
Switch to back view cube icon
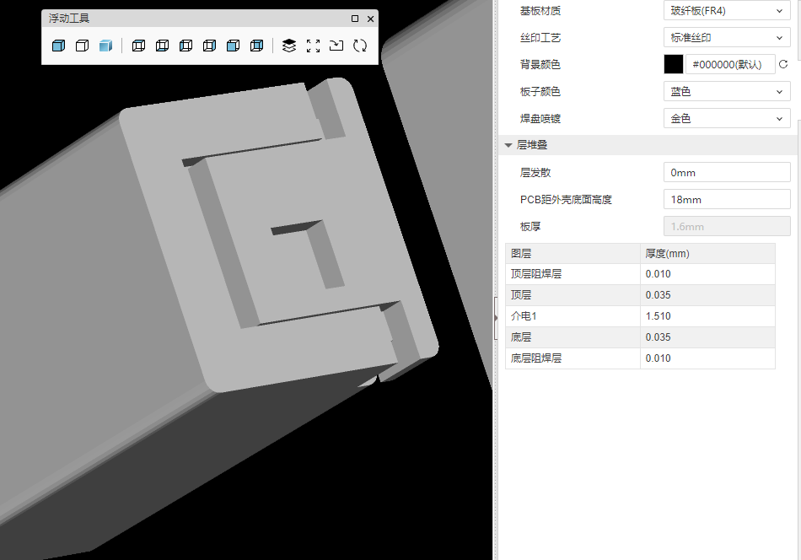click(257, 46)
